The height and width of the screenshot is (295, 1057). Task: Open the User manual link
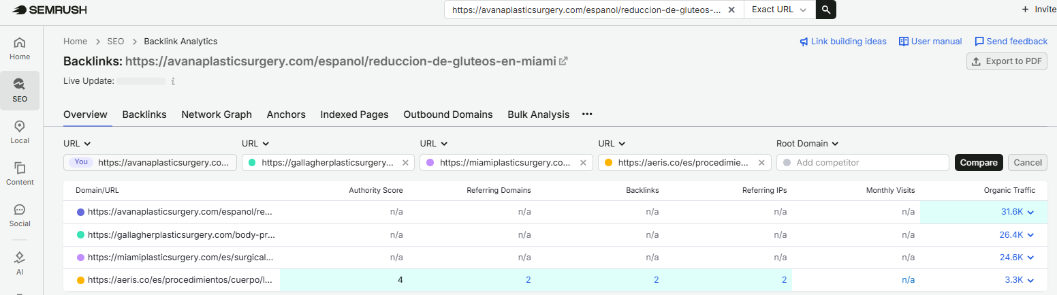[x=930, y=42]
